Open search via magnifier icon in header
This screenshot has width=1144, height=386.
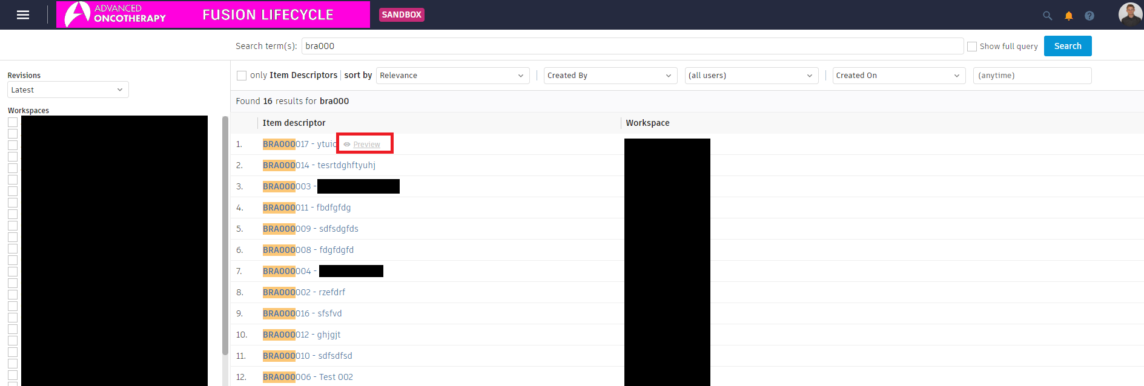point(1047,16)
